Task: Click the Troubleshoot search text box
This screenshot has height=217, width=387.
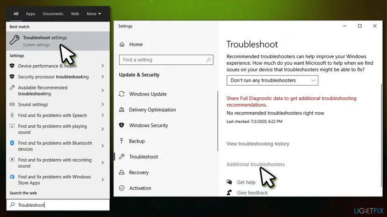Action: point(58,205)
